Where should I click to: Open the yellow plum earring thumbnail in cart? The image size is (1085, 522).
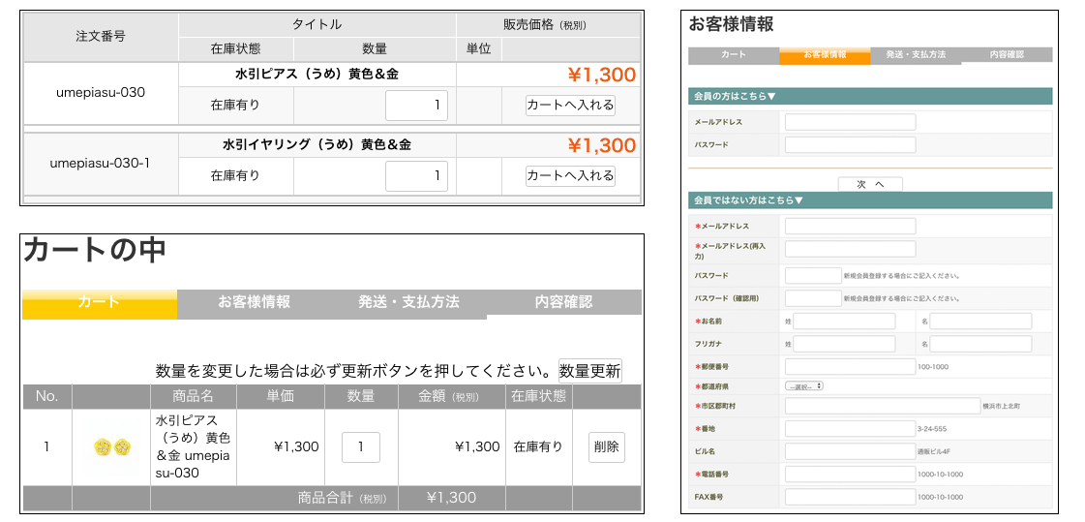tap(111, 447)
